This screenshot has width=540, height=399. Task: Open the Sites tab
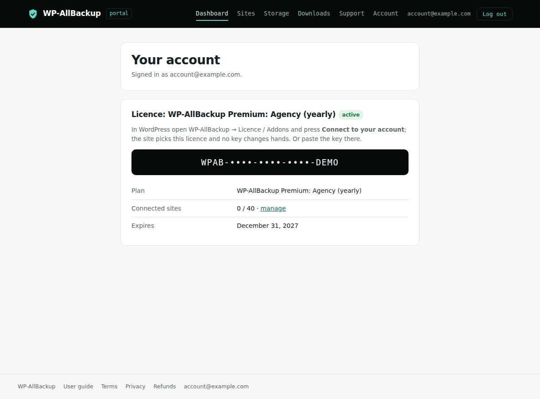246,13
